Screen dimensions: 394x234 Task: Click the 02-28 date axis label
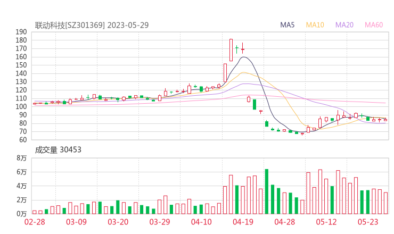(x=35, y=222)
